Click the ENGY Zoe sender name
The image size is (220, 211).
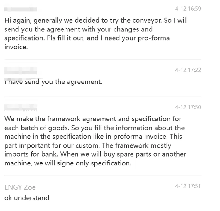(x=20, y=187)
